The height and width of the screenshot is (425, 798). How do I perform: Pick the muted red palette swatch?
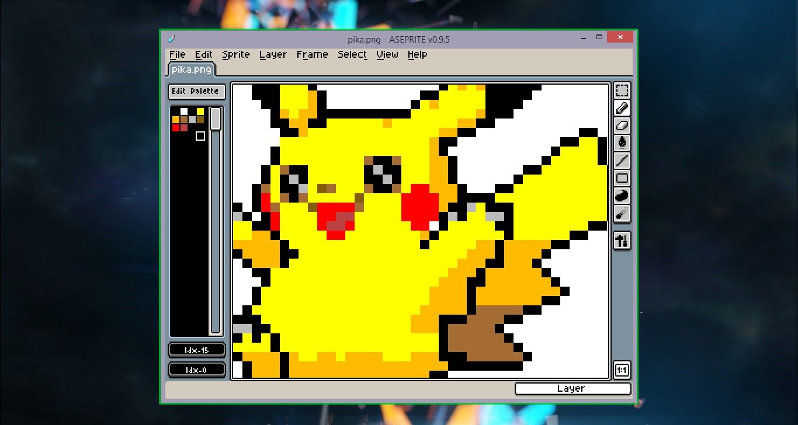184,128
